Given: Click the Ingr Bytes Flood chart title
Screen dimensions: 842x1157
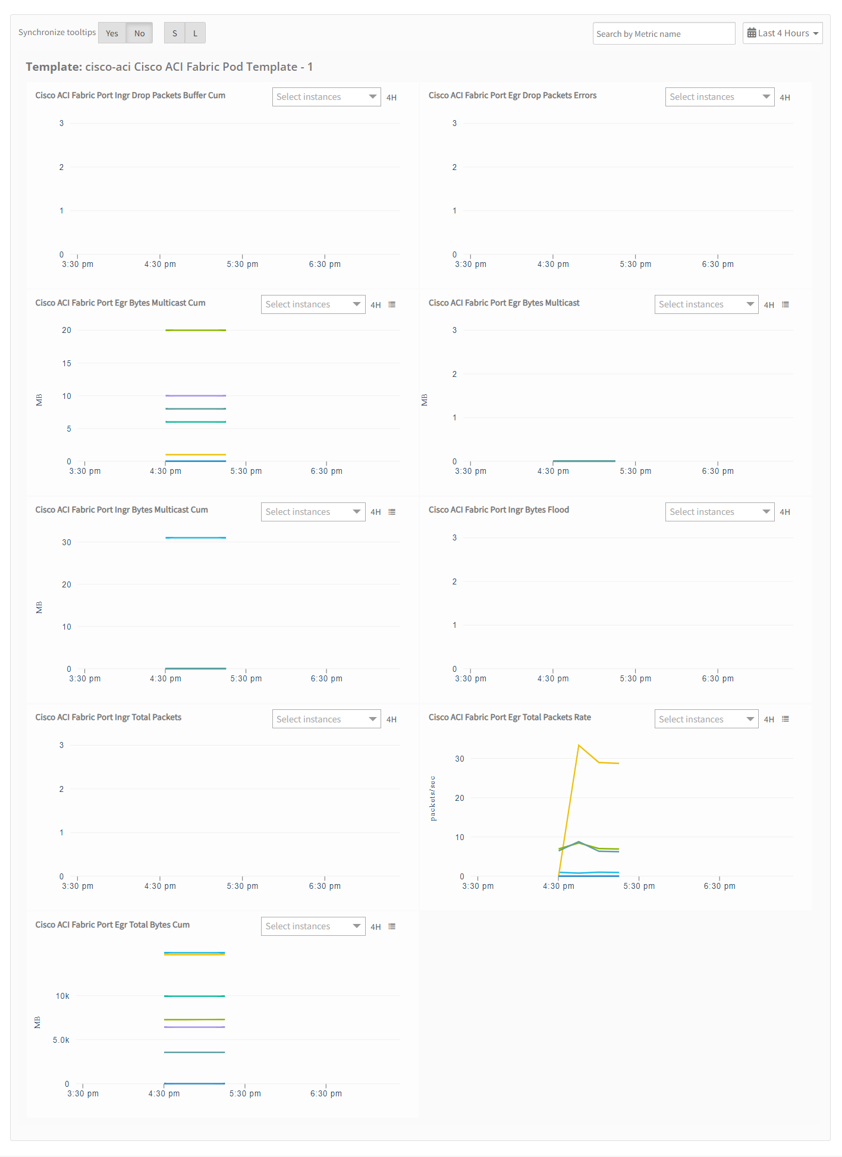Looking at the screenshot, I should (499, 510).
